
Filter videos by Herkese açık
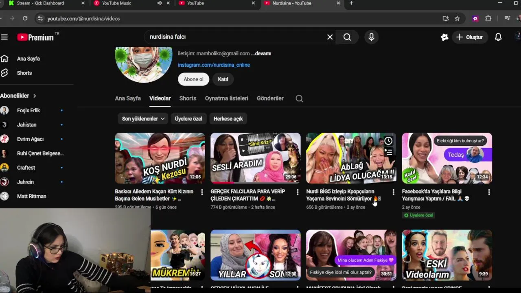[228, 119]
